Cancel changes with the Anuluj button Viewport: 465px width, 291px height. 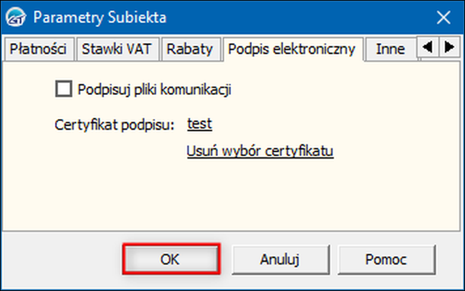pos(280,259)
